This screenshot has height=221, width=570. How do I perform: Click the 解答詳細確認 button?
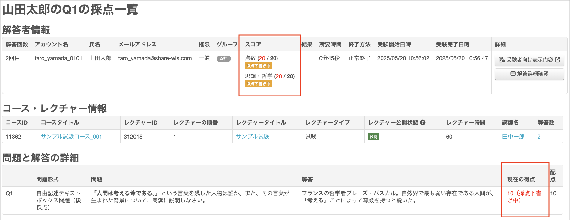(x=529, y=74)
